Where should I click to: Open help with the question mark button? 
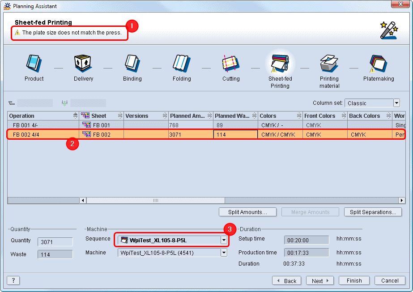point(13,280)
